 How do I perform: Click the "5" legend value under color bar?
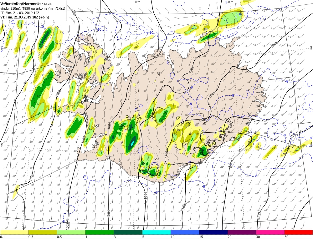click(143, 236)
